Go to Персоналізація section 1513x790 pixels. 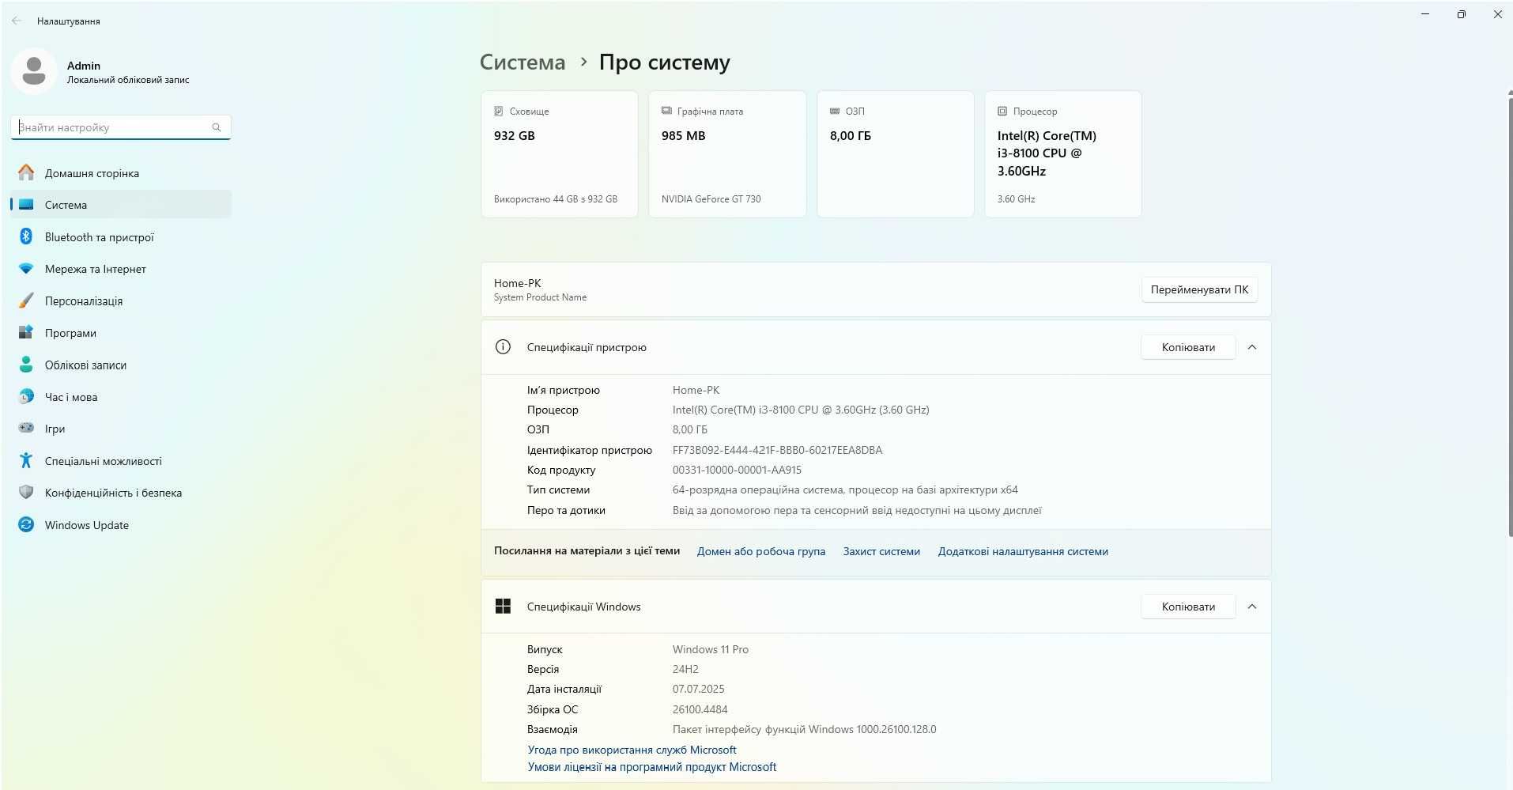click(121, 301)
